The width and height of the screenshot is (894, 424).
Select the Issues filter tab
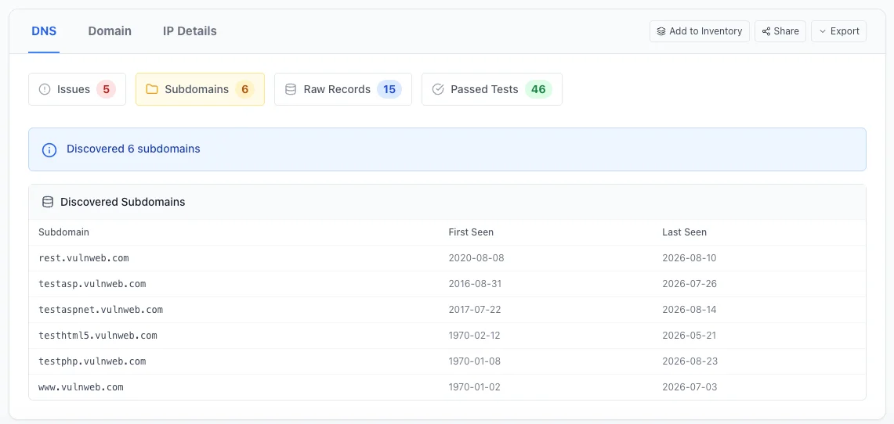click(77, 89)
